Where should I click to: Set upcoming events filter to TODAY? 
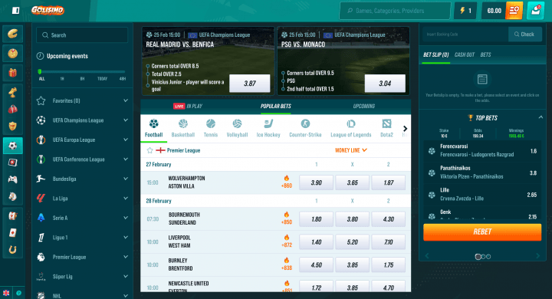[102, 78]
